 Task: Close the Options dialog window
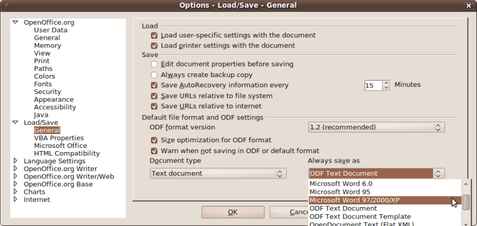pyautogui.click(x=468, y=5)
